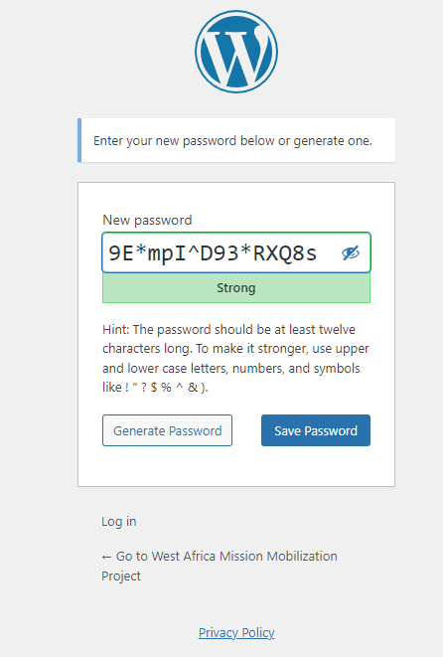Click the word 'Project' in the site link
443x657 pixels.
click(x=121, y=576)
